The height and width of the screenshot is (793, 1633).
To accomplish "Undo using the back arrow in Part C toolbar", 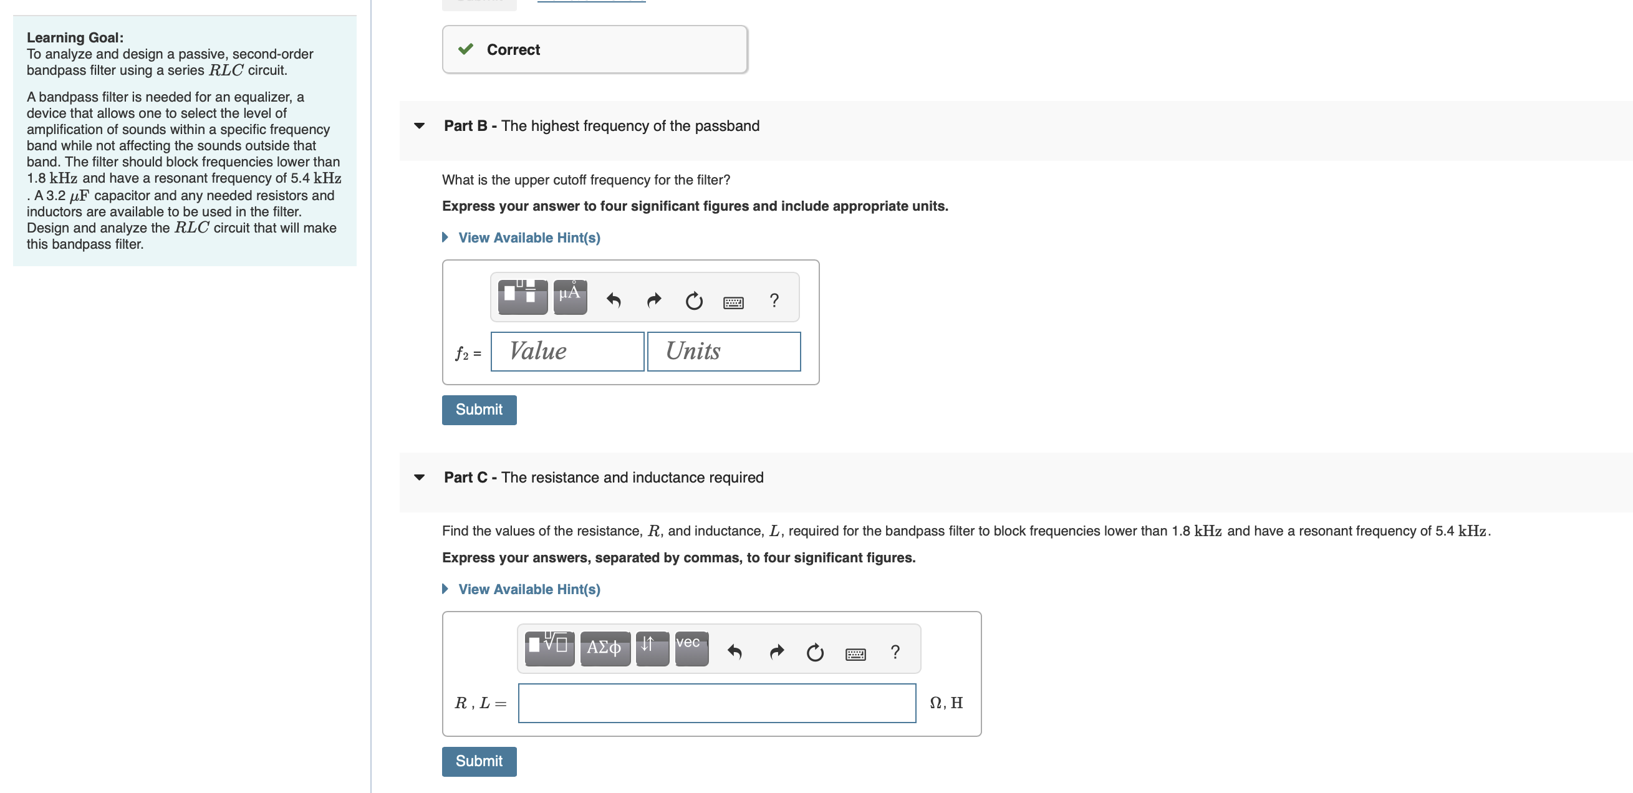I will pyautogui.click(x=735, y=651).
